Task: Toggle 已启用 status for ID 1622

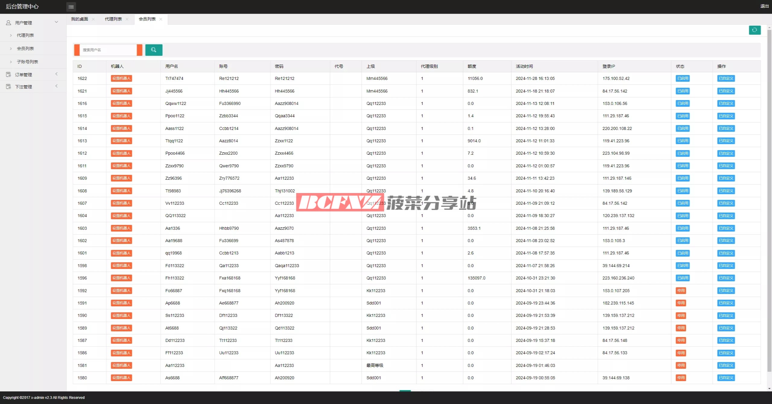Action: pyautogui.click(x=683, y=78)
